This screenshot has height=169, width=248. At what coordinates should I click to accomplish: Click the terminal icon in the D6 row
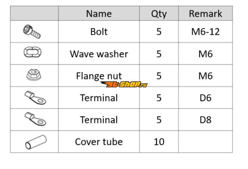35,97
